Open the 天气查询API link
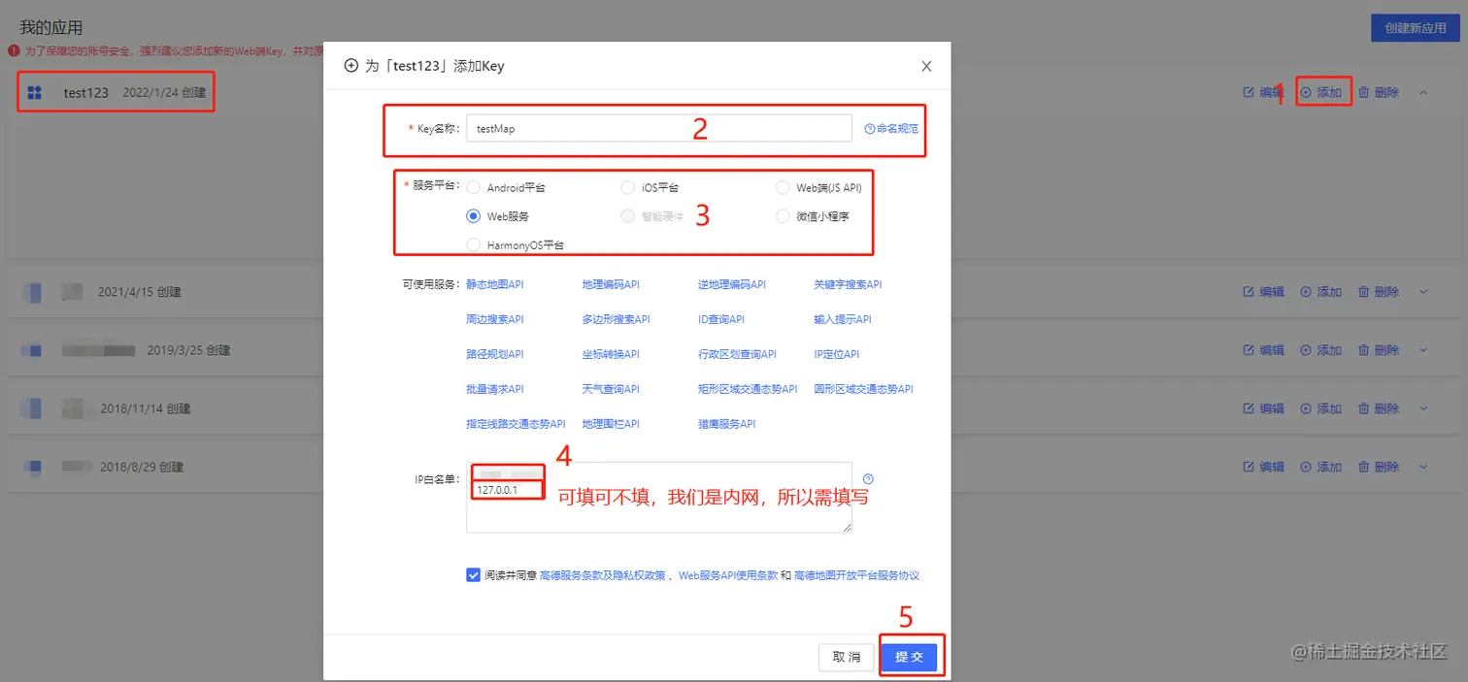 point(611,389)
